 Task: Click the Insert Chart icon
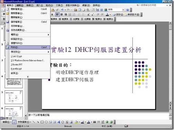(76, 10)
